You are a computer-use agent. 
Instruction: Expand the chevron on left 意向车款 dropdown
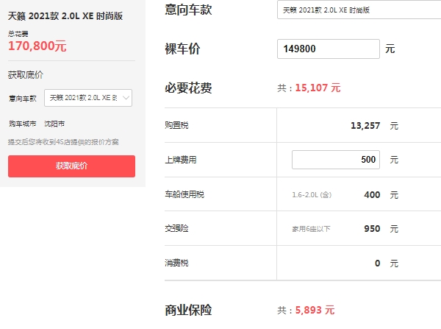point(126,98)
